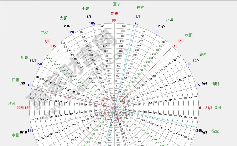Click the 白露 solar term label

tap(15, 80)
